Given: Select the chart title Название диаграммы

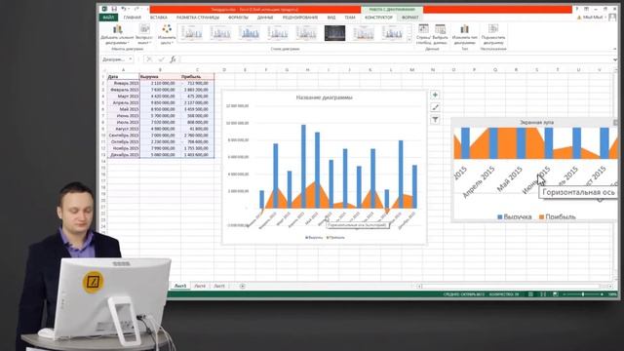Looking at the screenshot, I should point(325,97).
